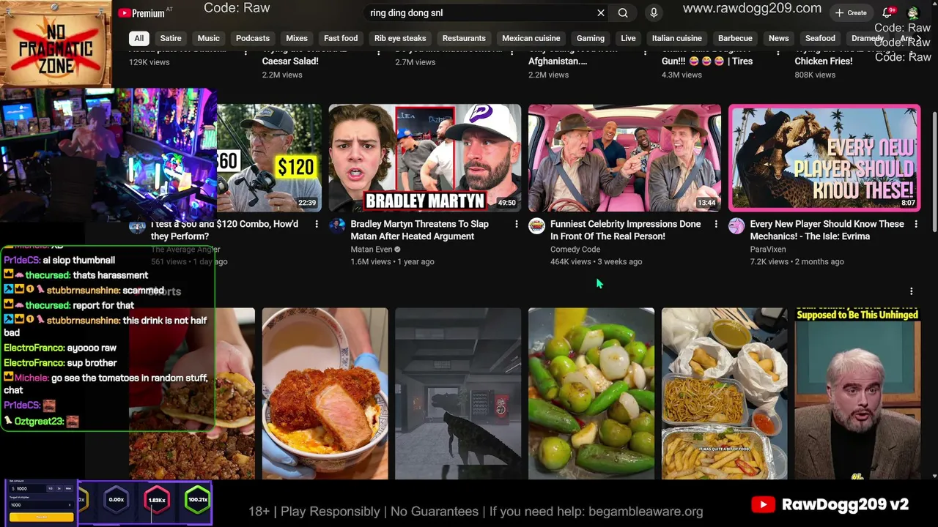This screenshot has height=527, width=938.
Task: Open ParaVixen's channel avatar
Action: [x=736, y=225]
